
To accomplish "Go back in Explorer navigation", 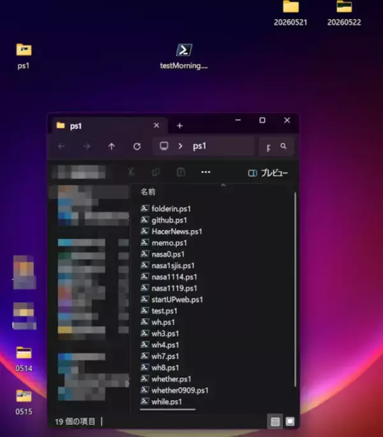I will [x=61, y=146].
